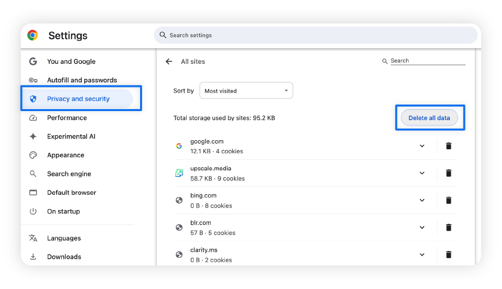Screen dimensions: 502x289
Task: Delete bing.com data with trash icon
Action: [x=448, y=200]
